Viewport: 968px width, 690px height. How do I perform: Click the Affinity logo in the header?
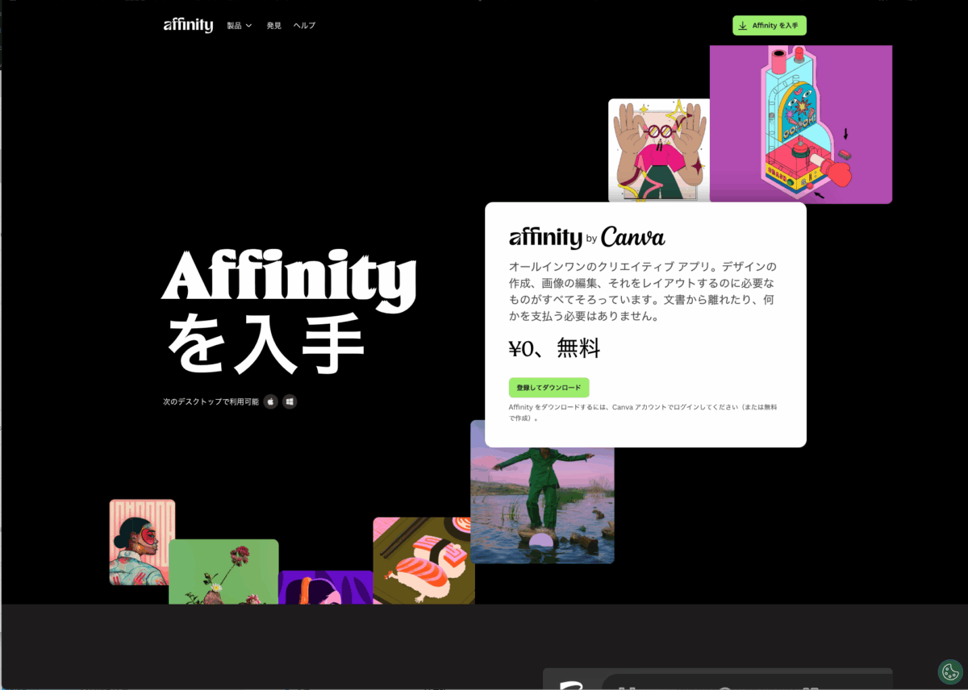[188, 25]
